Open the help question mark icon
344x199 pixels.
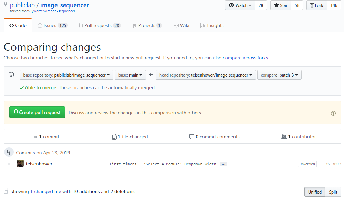coord(333,113)
